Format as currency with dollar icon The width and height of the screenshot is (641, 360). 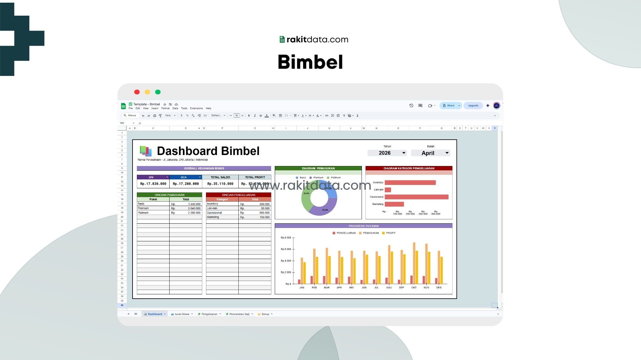[181, 115]
